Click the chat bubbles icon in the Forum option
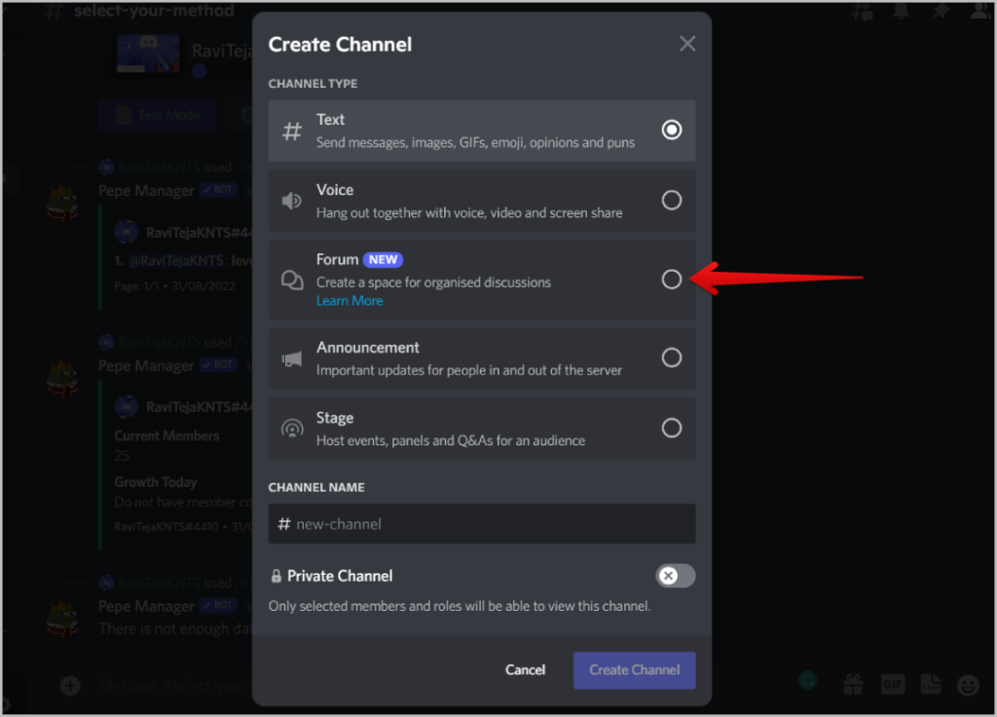997x717 pixels. 292,280
